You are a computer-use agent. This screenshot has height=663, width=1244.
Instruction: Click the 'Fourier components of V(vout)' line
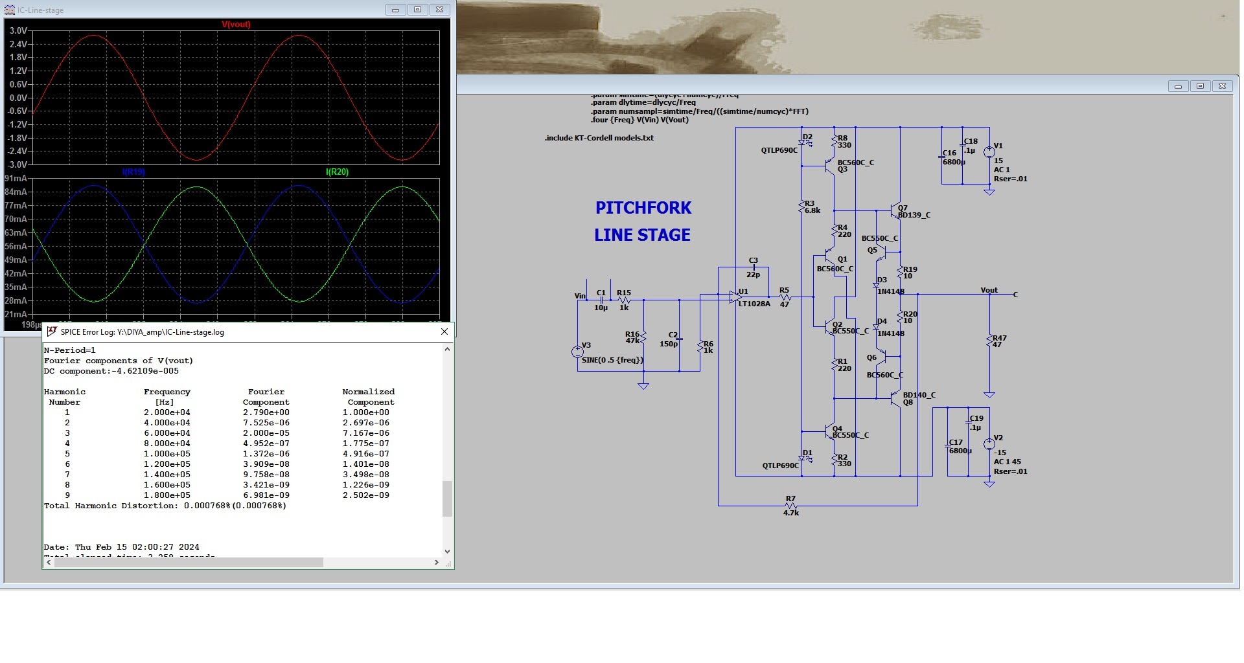point(119,361)
